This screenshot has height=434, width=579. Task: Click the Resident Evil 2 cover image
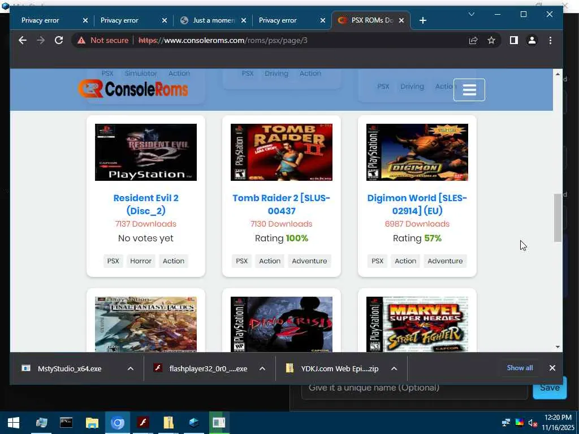[x=146, y=152]
